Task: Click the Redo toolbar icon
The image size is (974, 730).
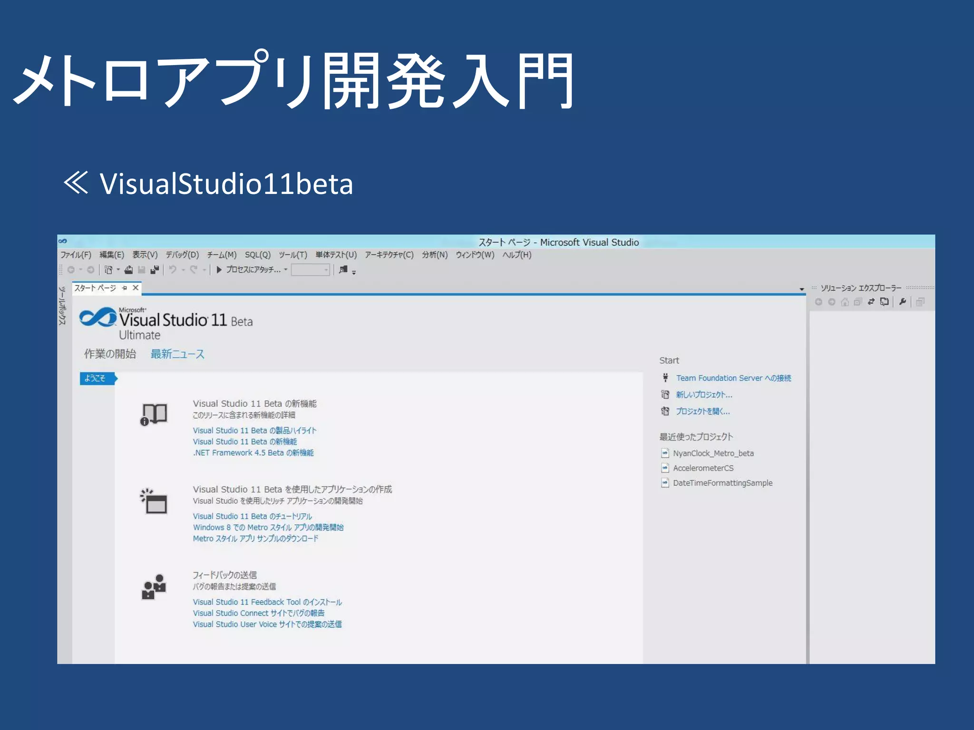Action: (194, 270)
